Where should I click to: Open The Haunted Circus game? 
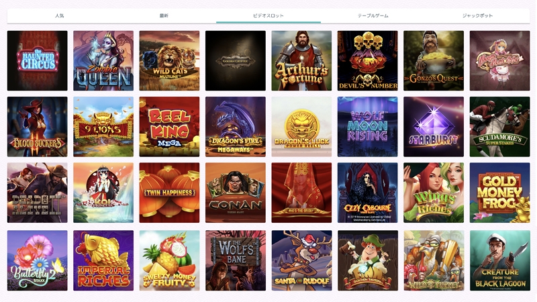pos(37,60)
